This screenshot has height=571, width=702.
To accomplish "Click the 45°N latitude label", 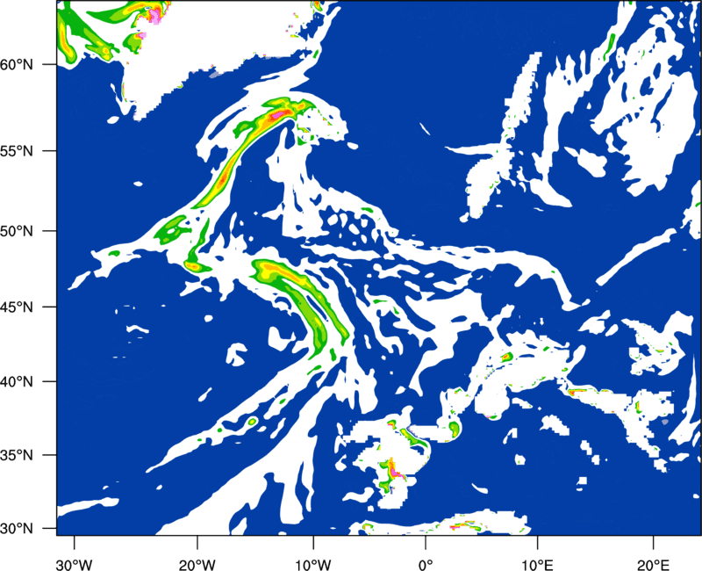I will [x=17, y=307].
